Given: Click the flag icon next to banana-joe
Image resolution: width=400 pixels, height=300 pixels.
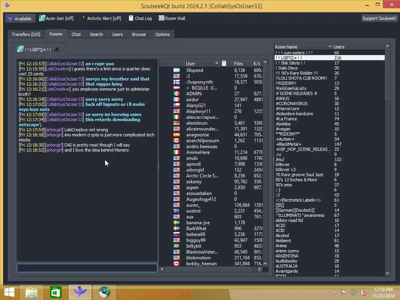Looking at the screenshot, I should pos(177,223).
